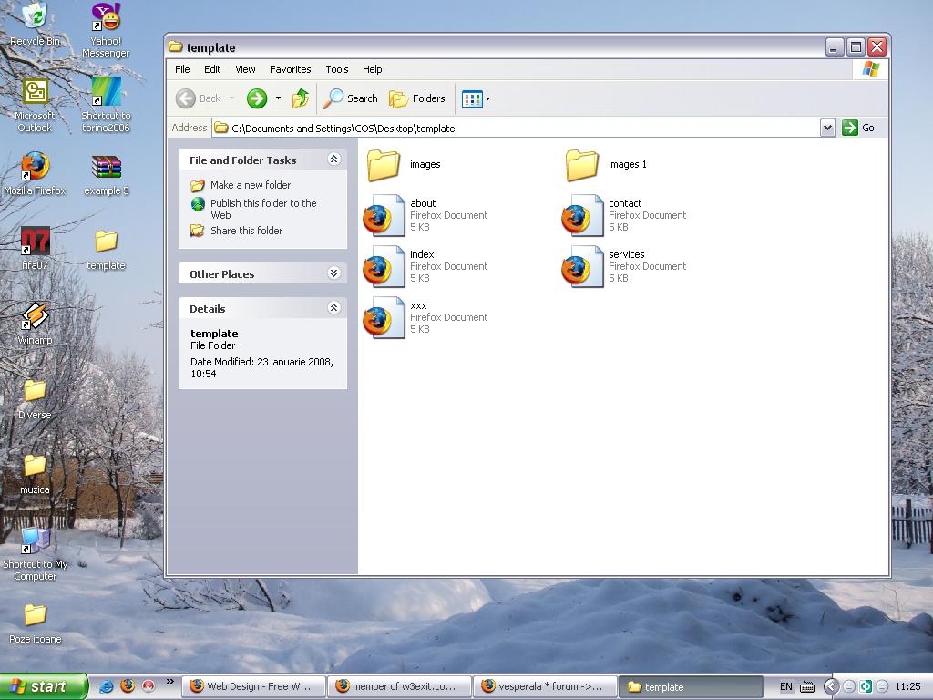Click Make a new folder link
The height and width of the screenshot is (700, 933).
(251, 185)
